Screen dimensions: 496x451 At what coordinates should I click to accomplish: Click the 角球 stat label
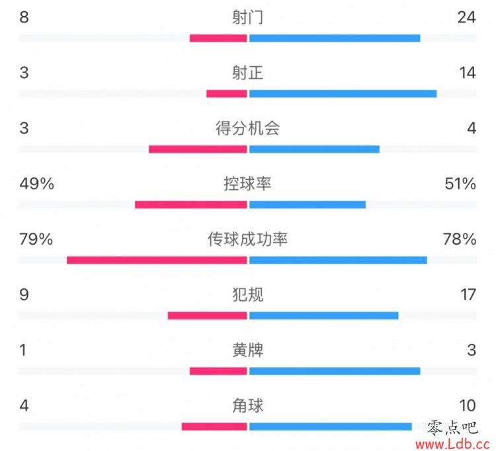(x=248, y=406)
